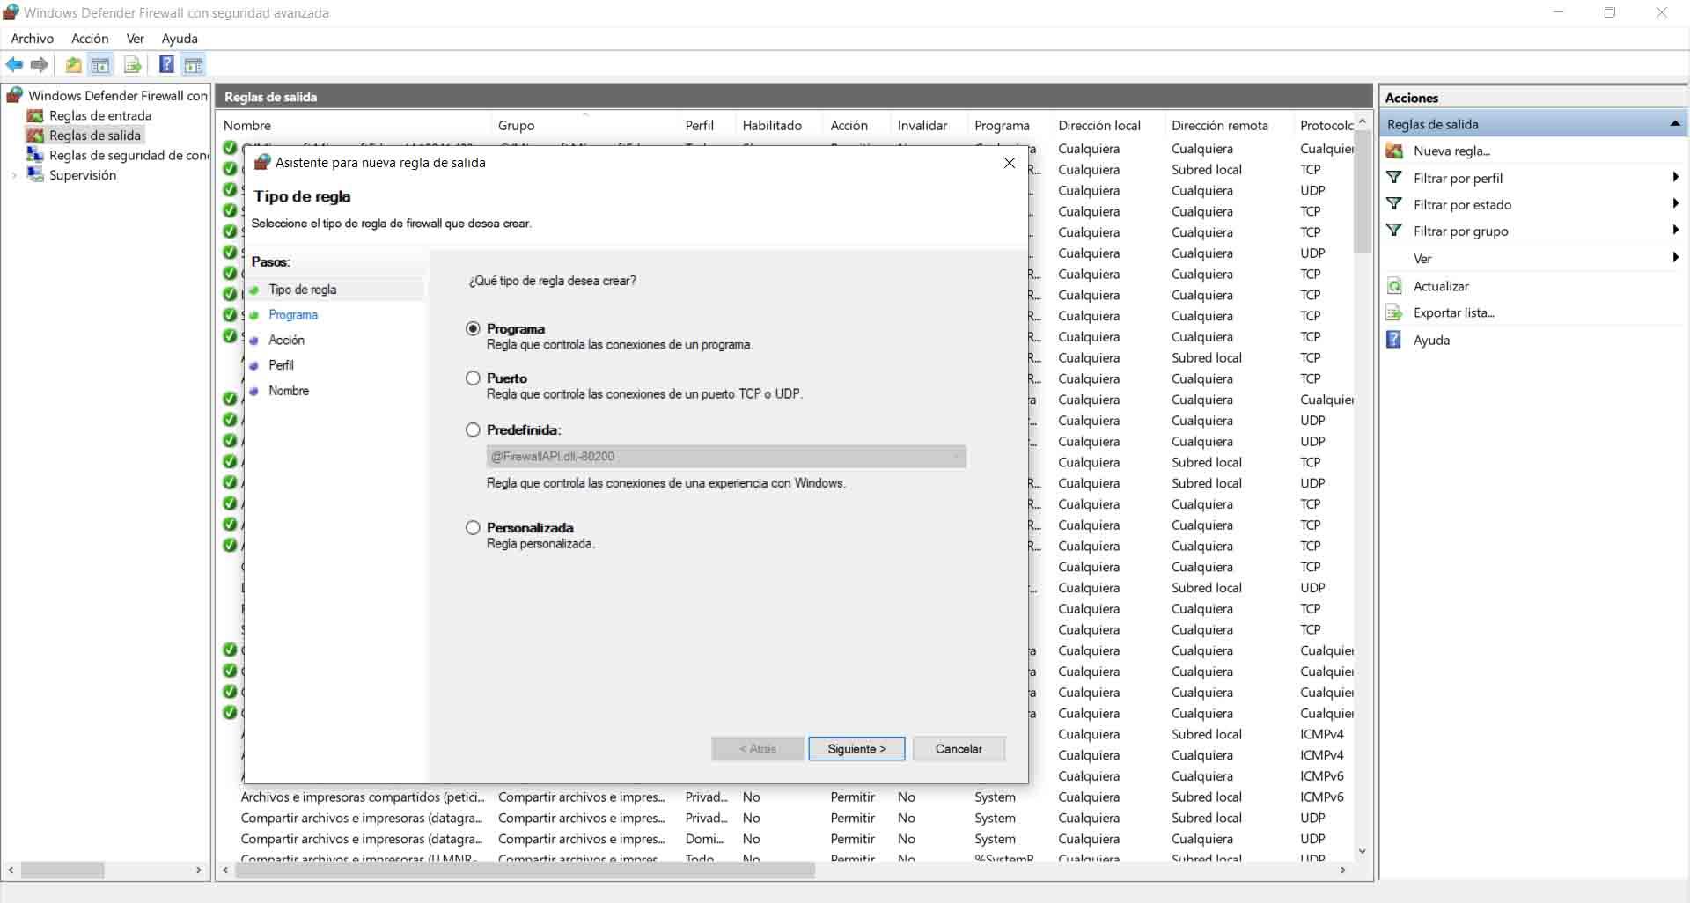Viewport: 1690px width, 903px height.
Task: Click the Protocolo column header
Action: (x=1326, y=125)
